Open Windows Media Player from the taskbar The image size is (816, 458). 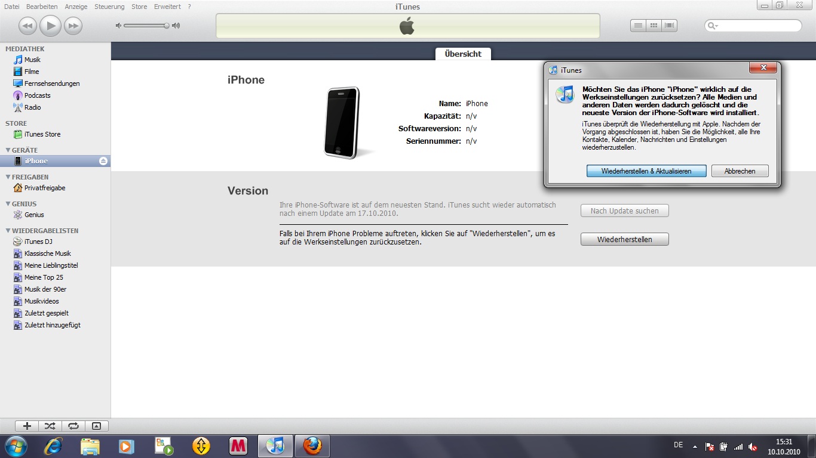coord(127,446)
